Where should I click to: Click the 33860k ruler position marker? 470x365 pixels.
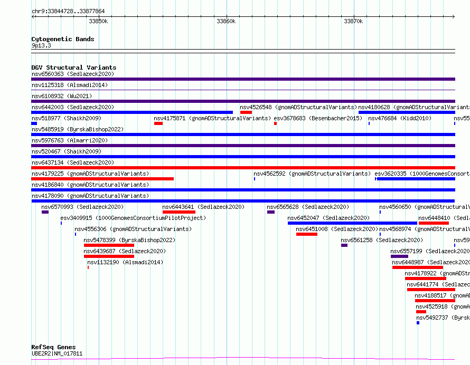[226, 21]
